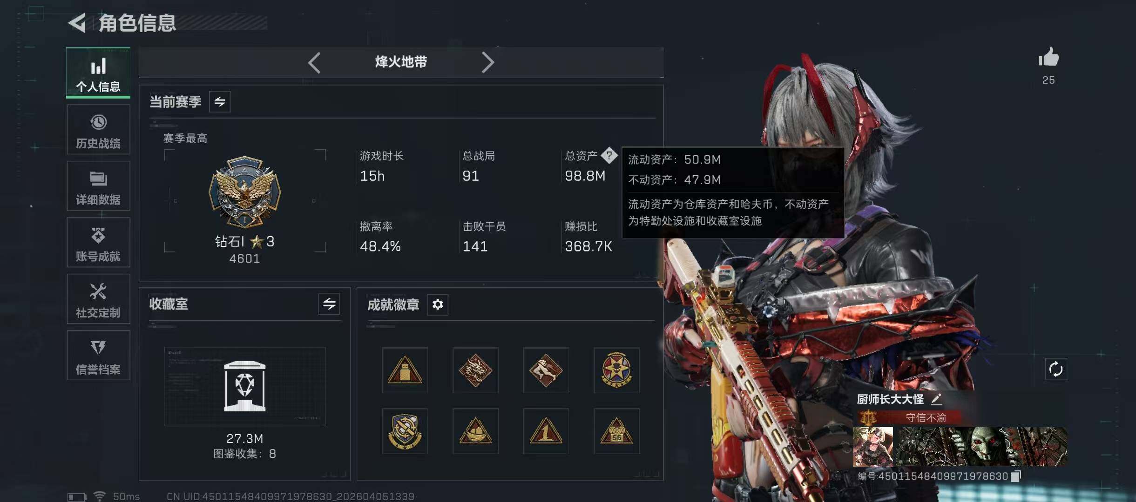Open the 详细数据 sidebar tab
1136x502 pixels.
coord(98,186)
